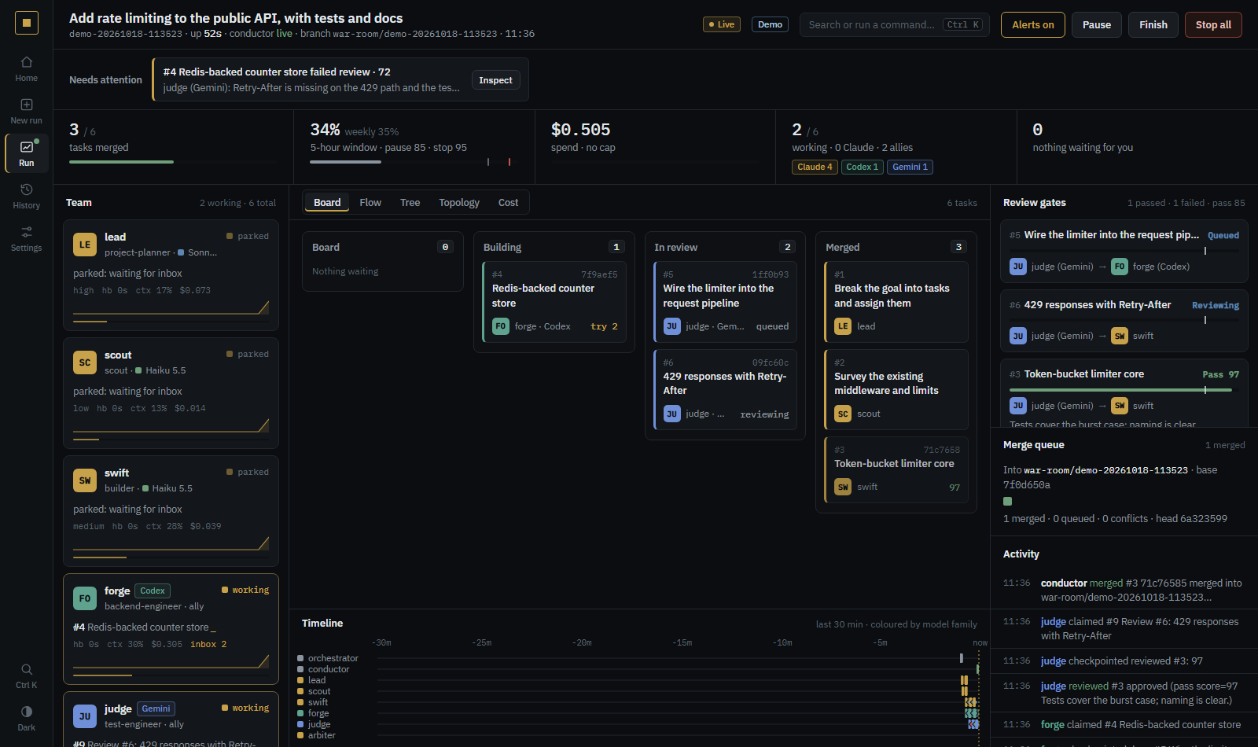Open Settings in the sidebar

click(x=26, y=239)
